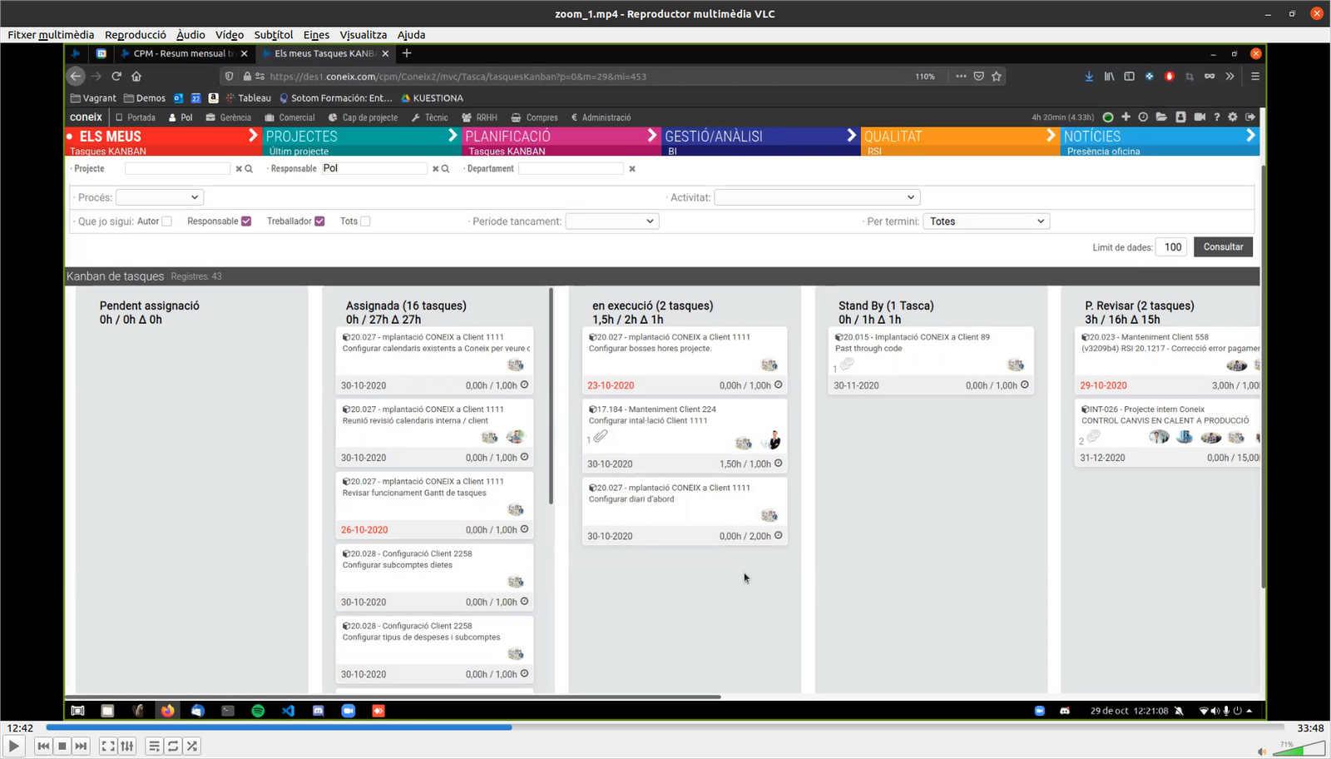This screenshot has height=759, width=1331.
Task: Click the search magnifier next to Responsable field
Action: (x=446, y=168)
